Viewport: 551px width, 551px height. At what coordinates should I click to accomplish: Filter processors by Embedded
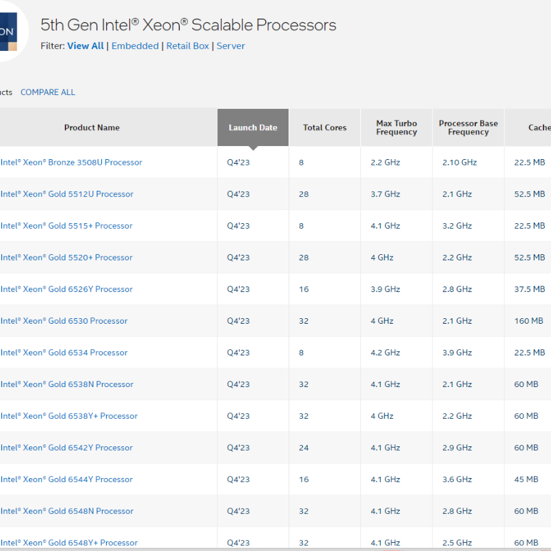click(135, 46)
